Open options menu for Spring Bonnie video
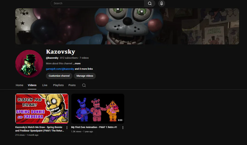 coord(67,127)
